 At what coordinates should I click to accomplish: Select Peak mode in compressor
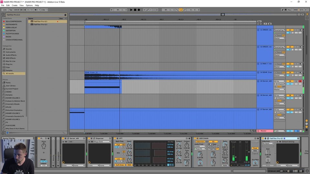[x=255, y=148]
